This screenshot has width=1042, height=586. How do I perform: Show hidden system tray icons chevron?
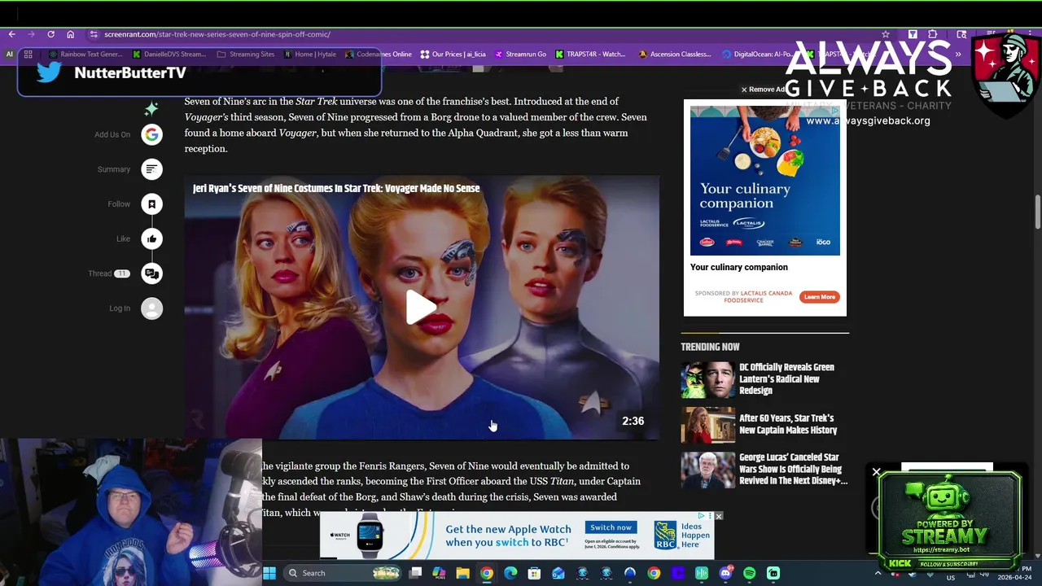[878, 573]
